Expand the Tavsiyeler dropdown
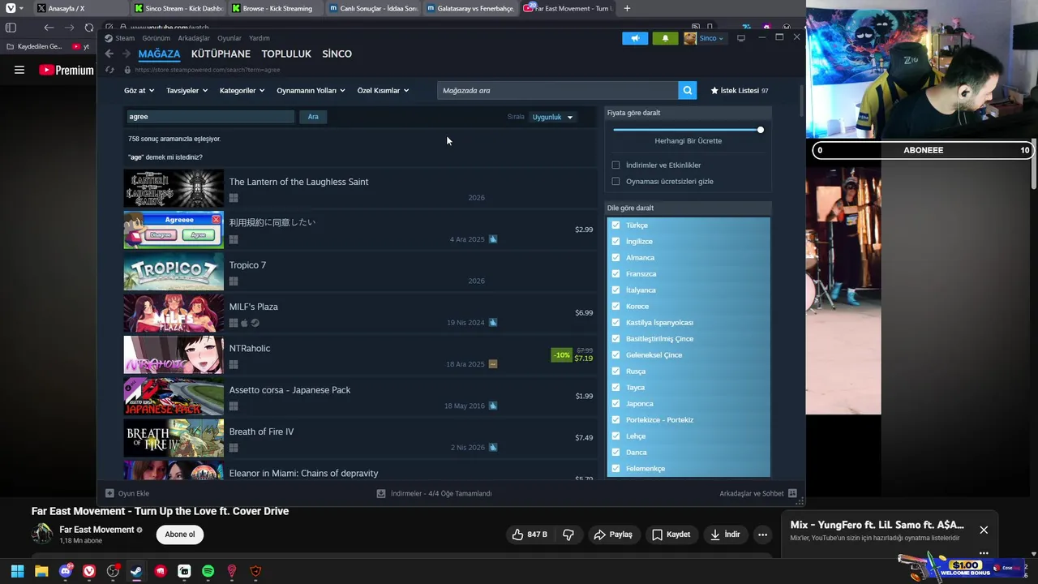Screen dimensions: 1038x584 [x=187, y=90]
